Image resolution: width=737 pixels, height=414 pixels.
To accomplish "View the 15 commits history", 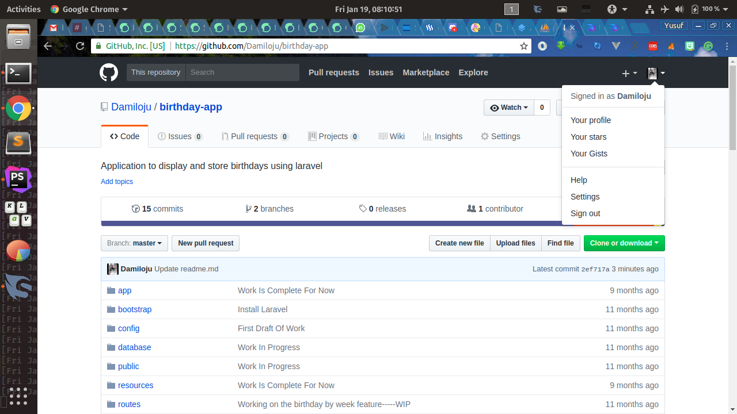I will point(157,209).
